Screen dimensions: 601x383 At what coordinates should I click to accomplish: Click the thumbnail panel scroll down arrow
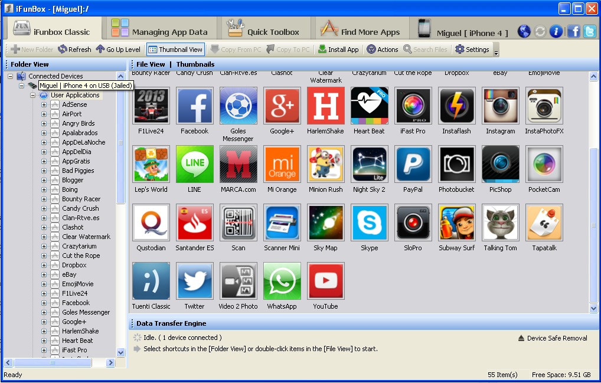pyautogui.click(x=593, y=308)
